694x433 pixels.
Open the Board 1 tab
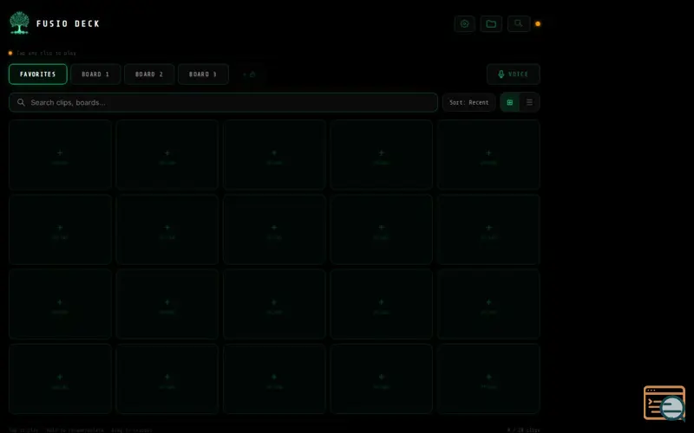tap(95, 74)
